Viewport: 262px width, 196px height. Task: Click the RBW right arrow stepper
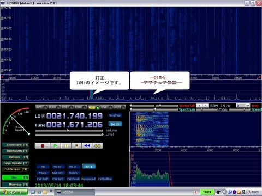[x=205, y=106]
